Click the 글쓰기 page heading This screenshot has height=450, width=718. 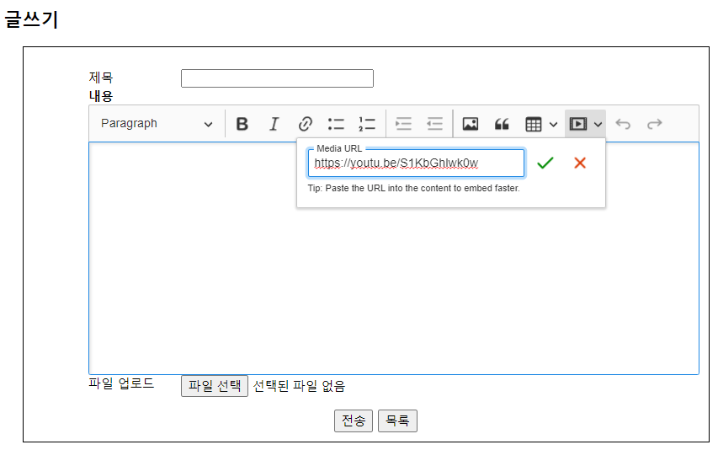[x=31, y=19]
